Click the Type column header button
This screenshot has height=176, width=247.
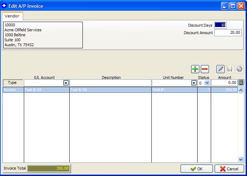point(13,82)
